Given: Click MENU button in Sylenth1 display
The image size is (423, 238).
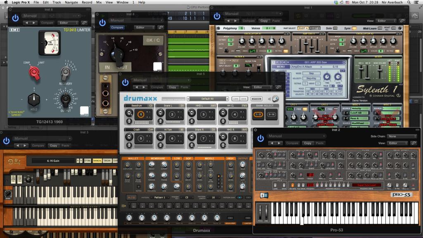Looking at the screenshot, I should coord(280,67).
